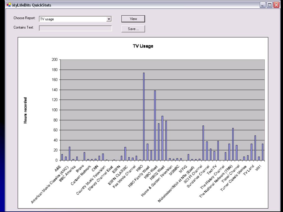Click the American Movie Classics (AMC) label
This screenshot has height=212, width=283.
(50, 185)
